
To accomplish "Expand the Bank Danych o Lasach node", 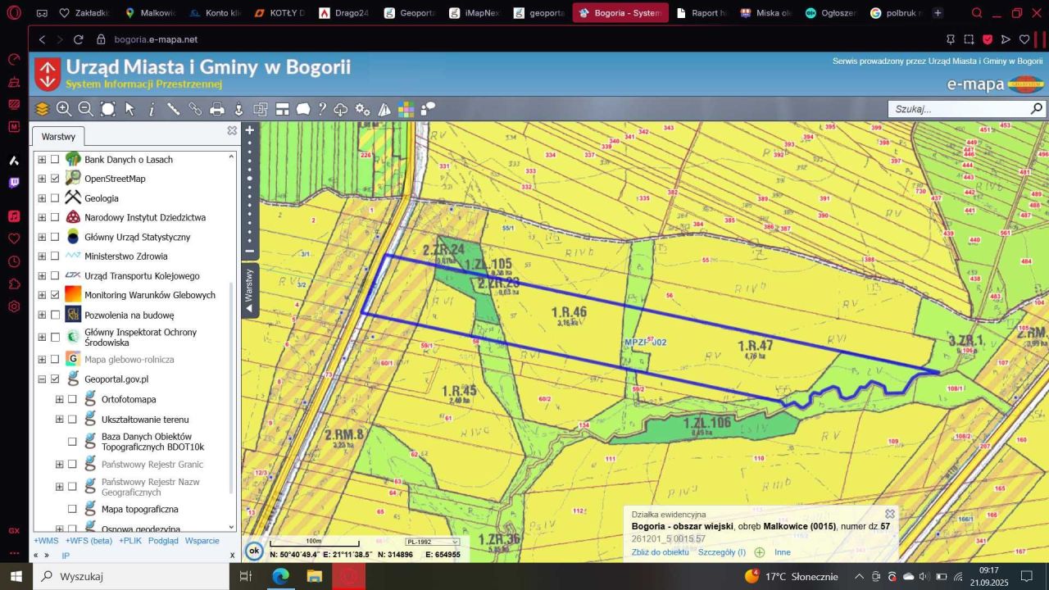I will click(42, 159).
